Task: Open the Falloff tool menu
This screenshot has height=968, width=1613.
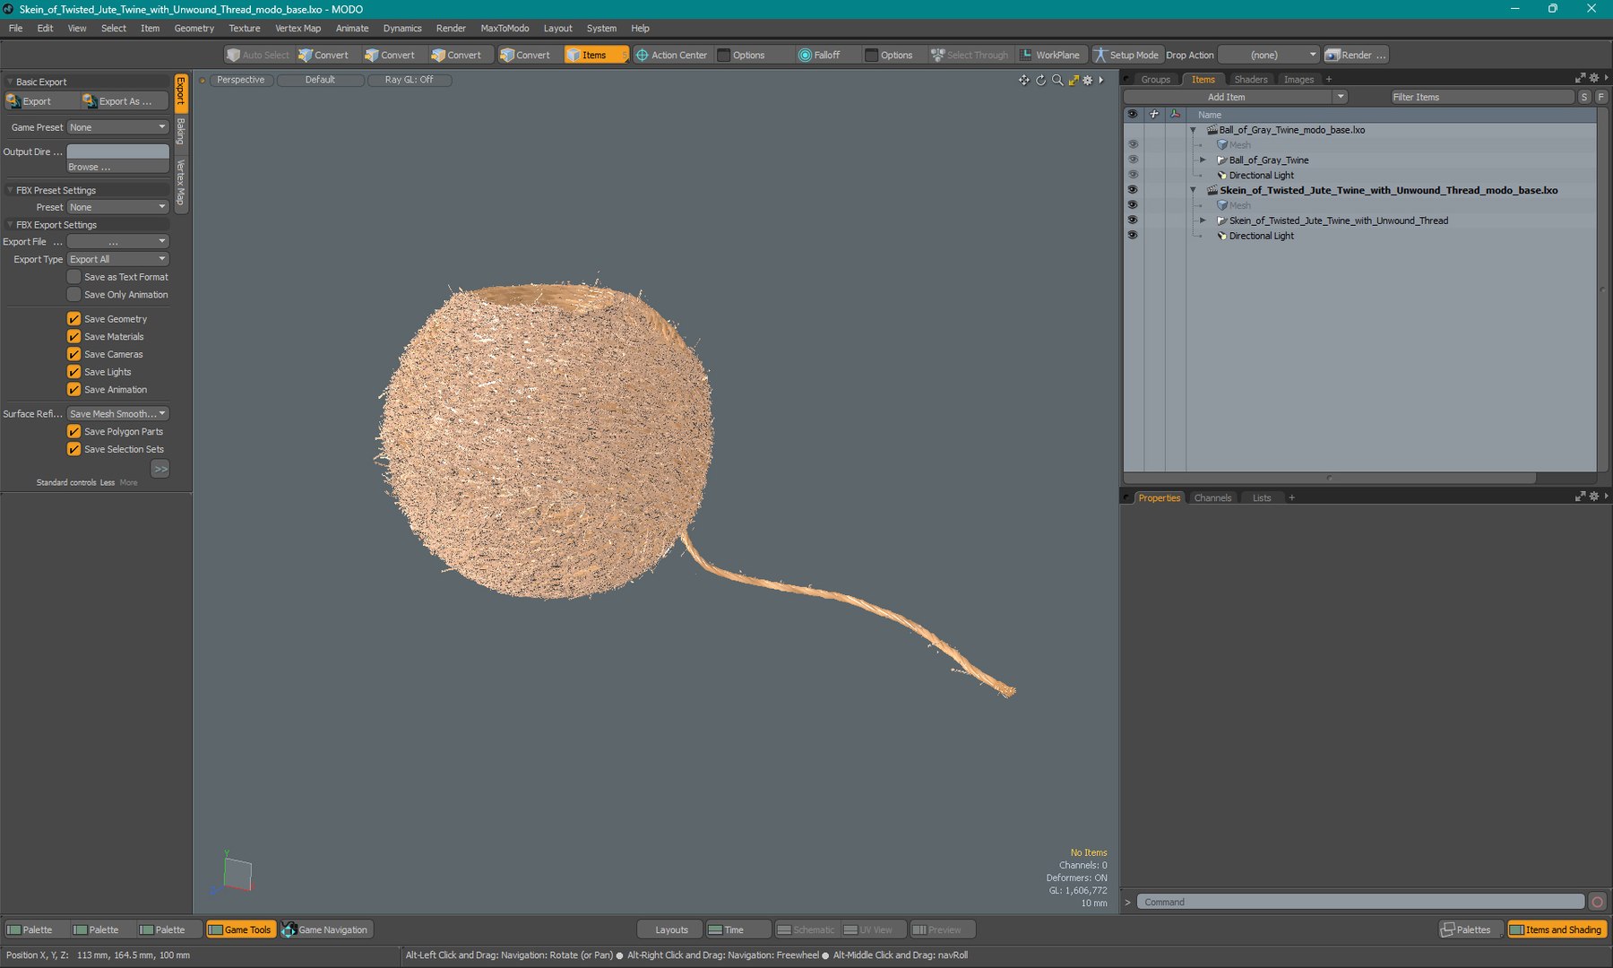Action: pyautogui.click(x=820, y=55)
